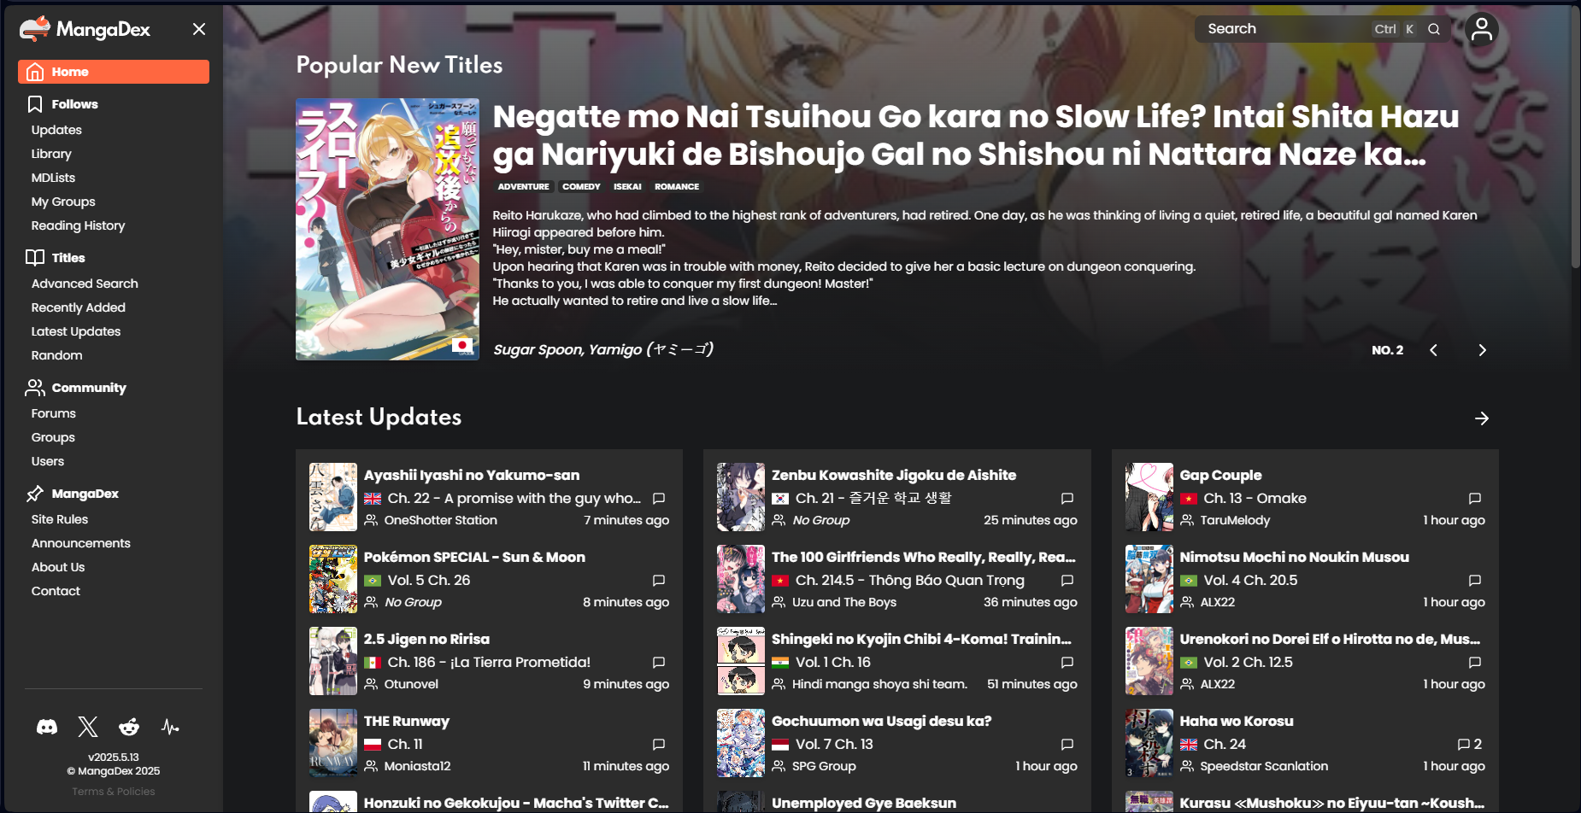Click the page vertical scrollbar
Image resolution: width=1581 pixels, height=813 pixels.
1575,137
